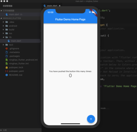Close the main.dart editor tab

pos(60,6)
